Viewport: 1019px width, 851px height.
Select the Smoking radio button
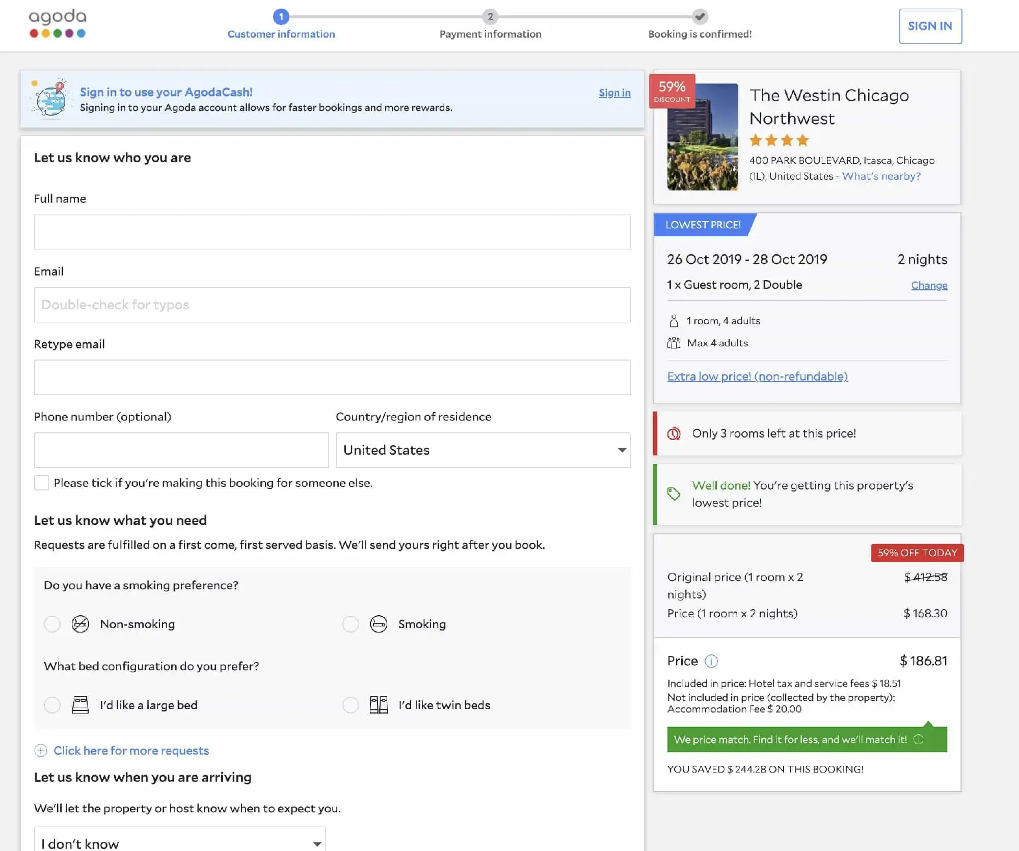coord(351,624)
